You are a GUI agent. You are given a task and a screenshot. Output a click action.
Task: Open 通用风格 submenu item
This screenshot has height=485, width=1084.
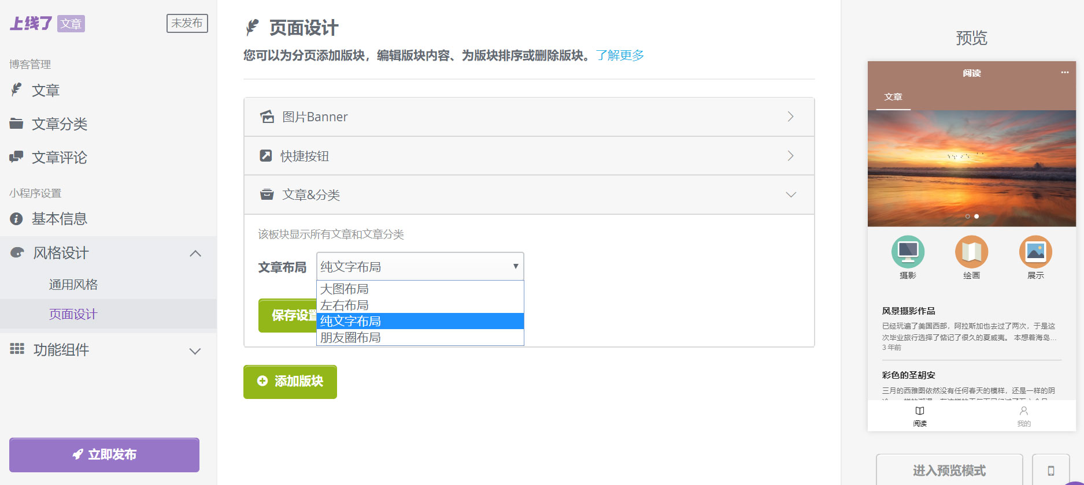coord(73,285)
